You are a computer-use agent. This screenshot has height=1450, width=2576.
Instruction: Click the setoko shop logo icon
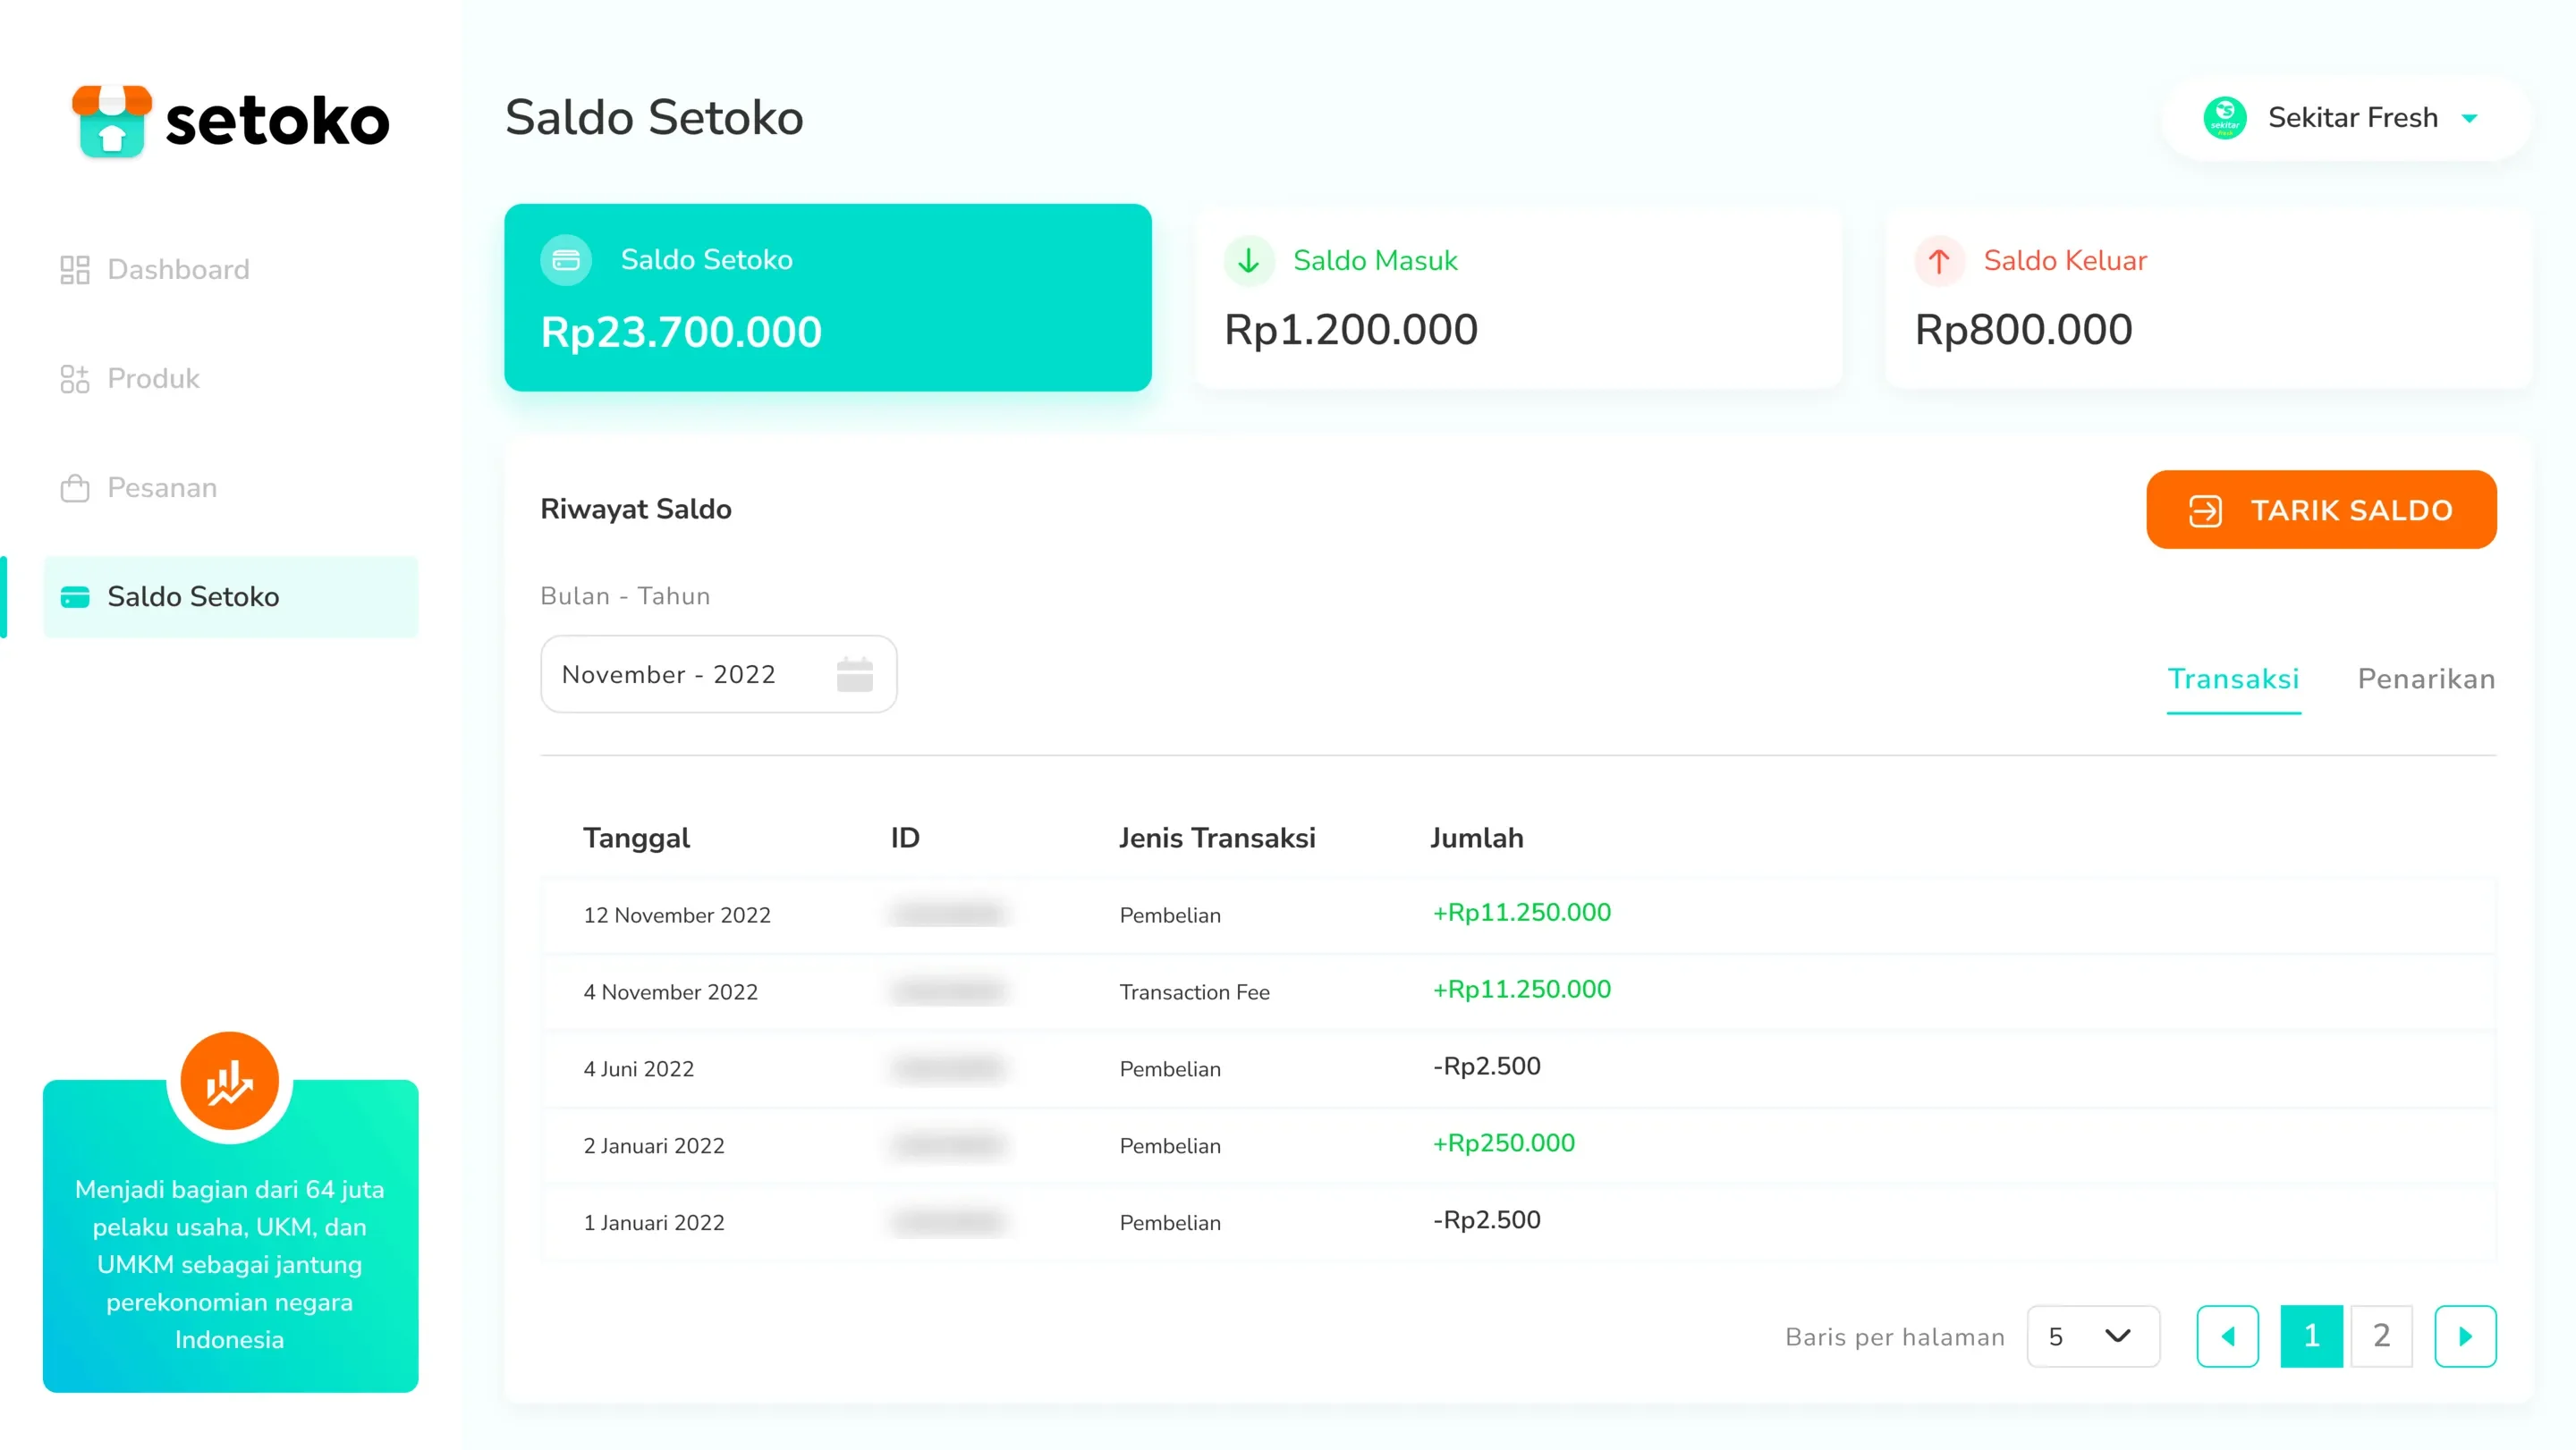[112, 120]
